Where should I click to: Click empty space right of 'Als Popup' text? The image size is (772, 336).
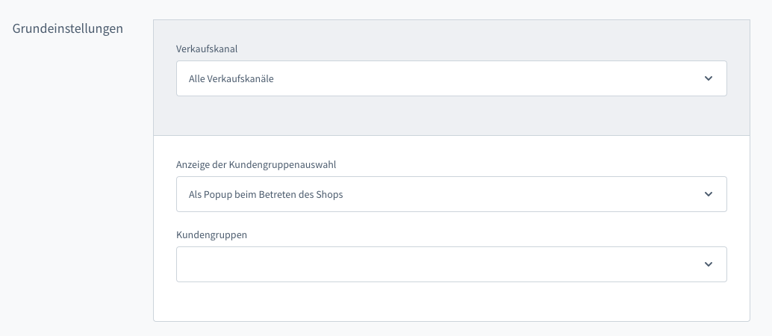pyautogui.click(x=523, y=194)
